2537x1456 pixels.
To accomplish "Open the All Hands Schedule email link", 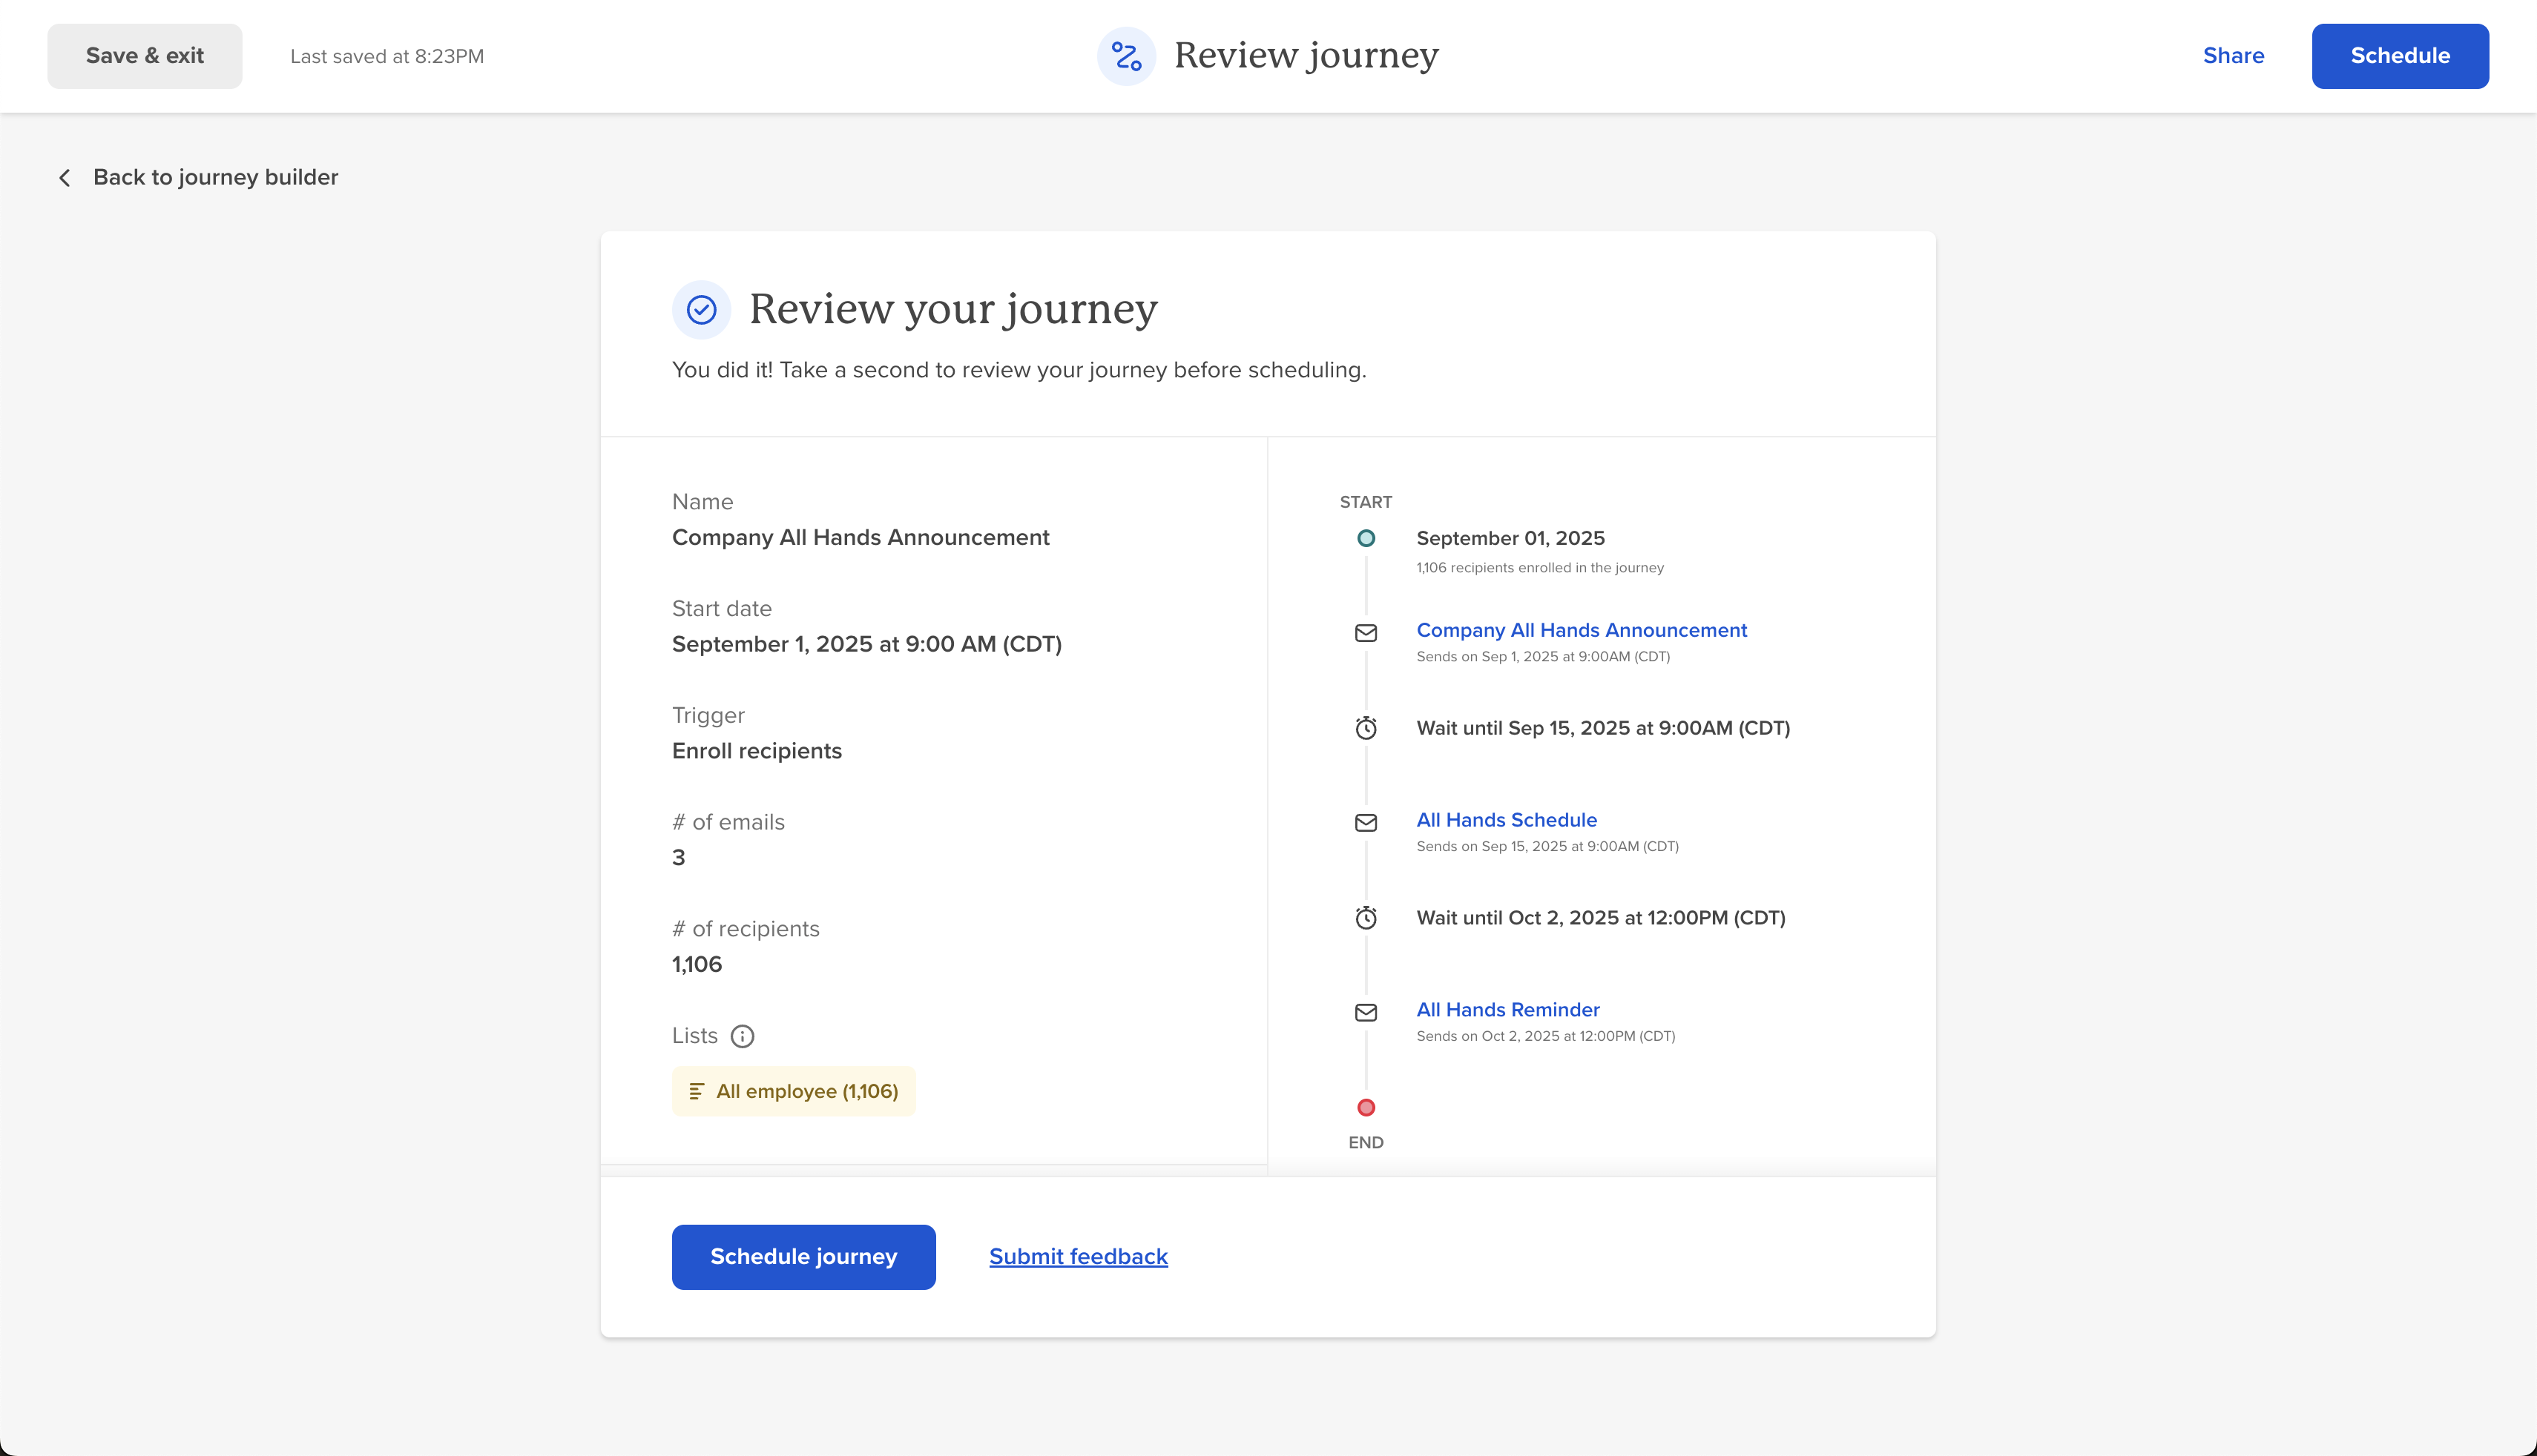I will (1507, 820).
